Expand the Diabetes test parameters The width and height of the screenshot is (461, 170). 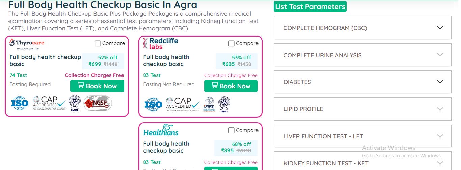362,82
